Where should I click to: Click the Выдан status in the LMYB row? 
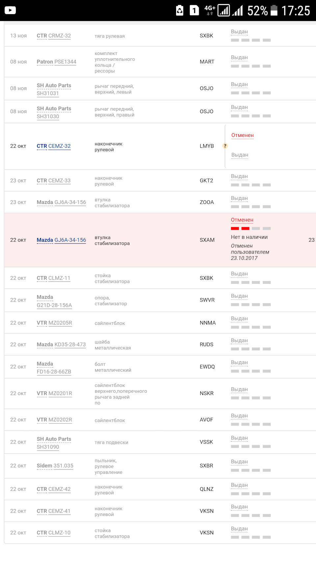pyautogui.click(x=240, y=155)
